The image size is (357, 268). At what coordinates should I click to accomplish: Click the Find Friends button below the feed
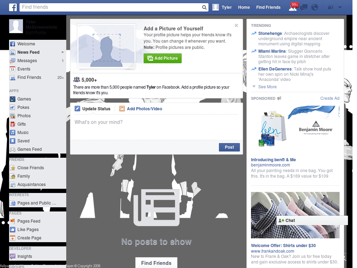pyautogui.click(x=156, y=263)
